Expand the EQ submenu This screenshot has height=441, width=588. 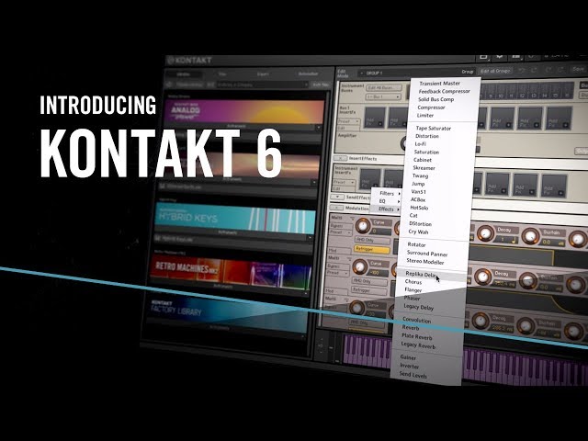386,201
